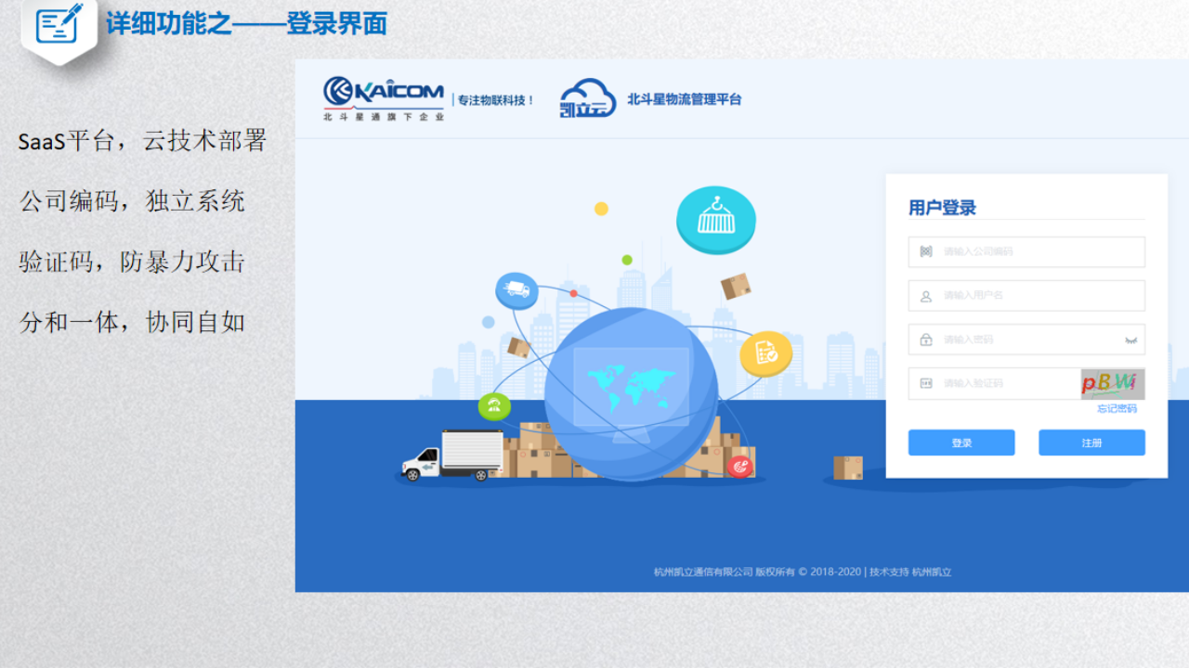Refresh the pBWi captcha image

1112,383
